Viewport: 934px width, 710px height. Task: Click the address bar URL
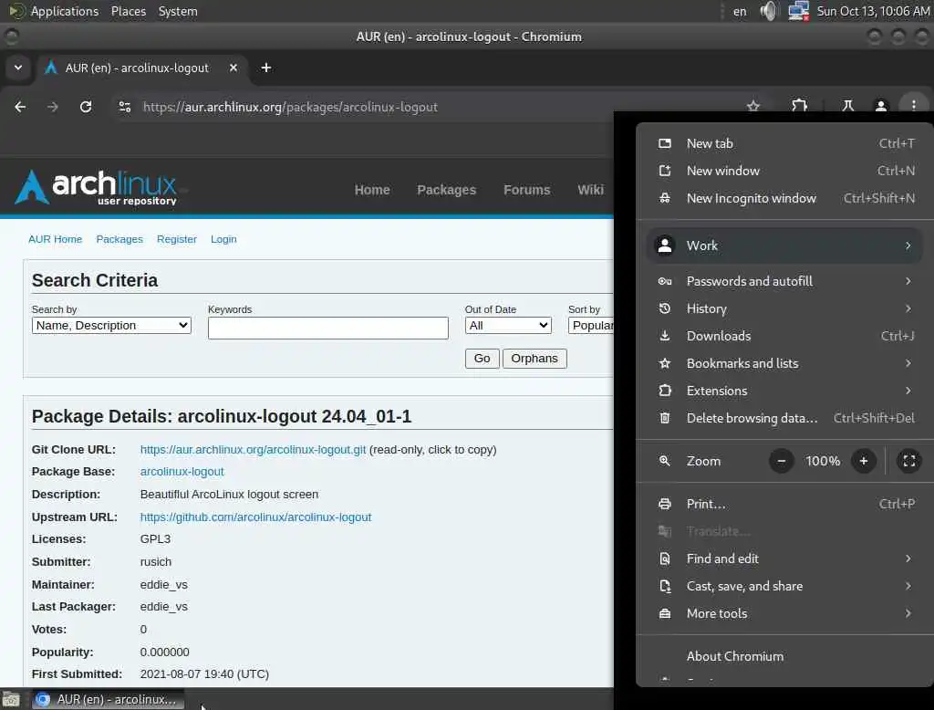pos(290,107)
